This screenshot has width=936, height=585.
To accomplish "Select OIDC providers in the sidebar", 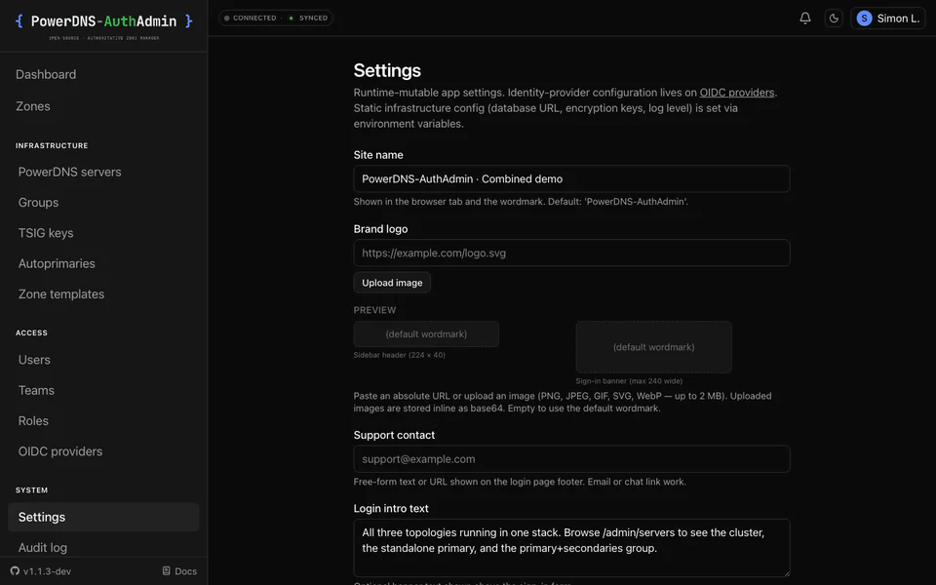I will coord(60,451).
